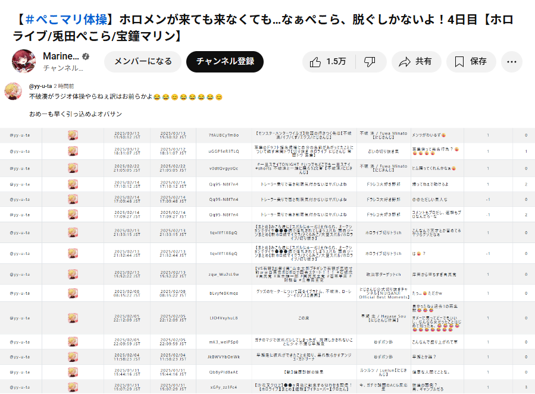
Task: Click the 2 時間前 comment timestamp
Action: point(64,86)
